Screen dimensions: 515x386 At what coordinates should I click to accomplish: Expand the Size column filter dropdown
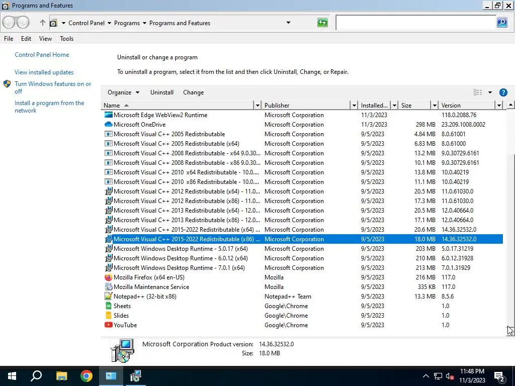click(x=435, y=106)
